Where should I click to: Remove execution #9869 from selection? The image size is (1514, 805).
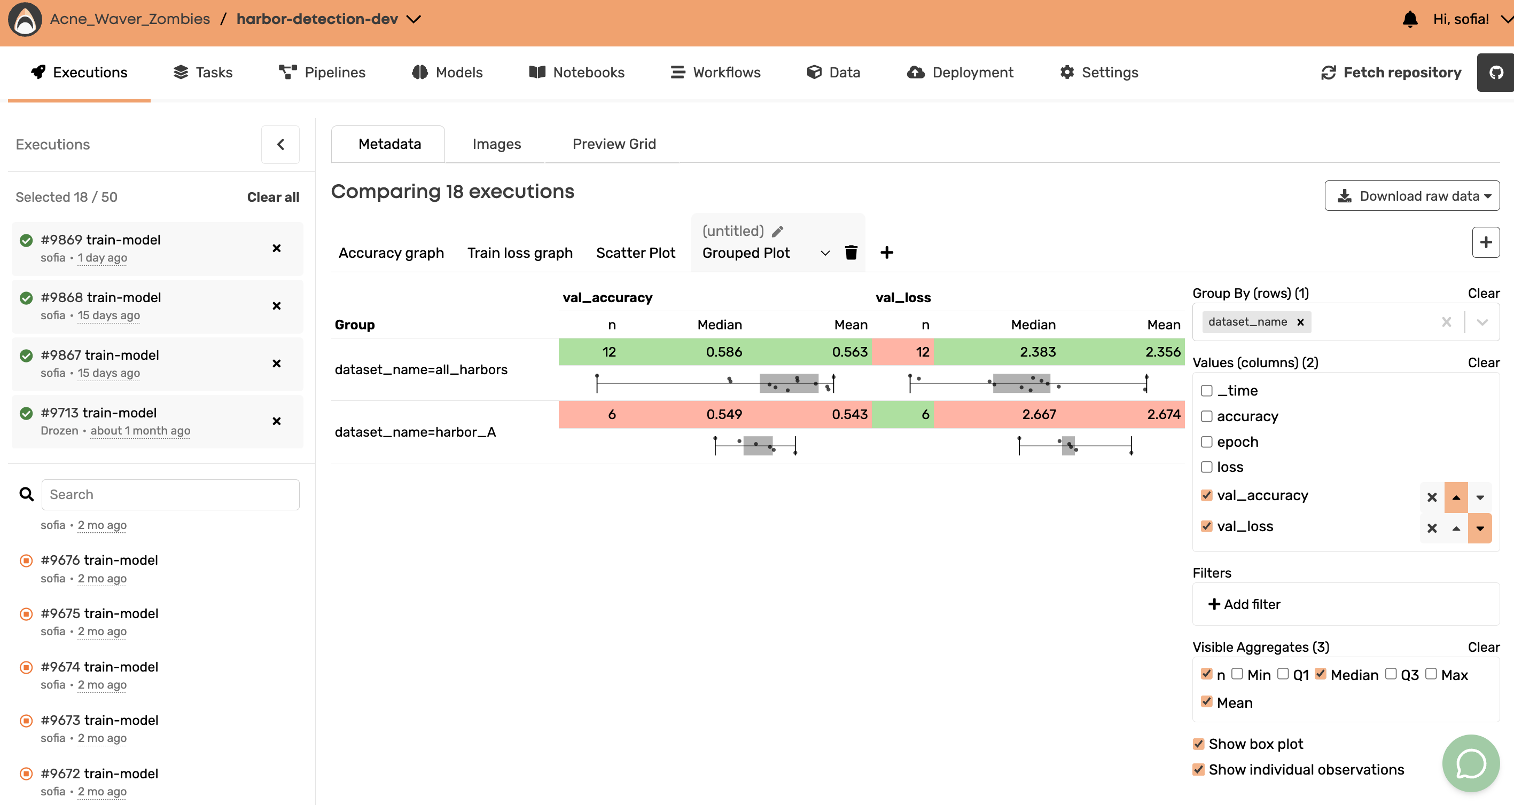pyautogui.click(x=276, y=248)
